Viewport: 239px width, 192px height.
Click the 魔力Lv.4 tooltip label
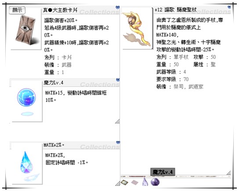[163, 172]
